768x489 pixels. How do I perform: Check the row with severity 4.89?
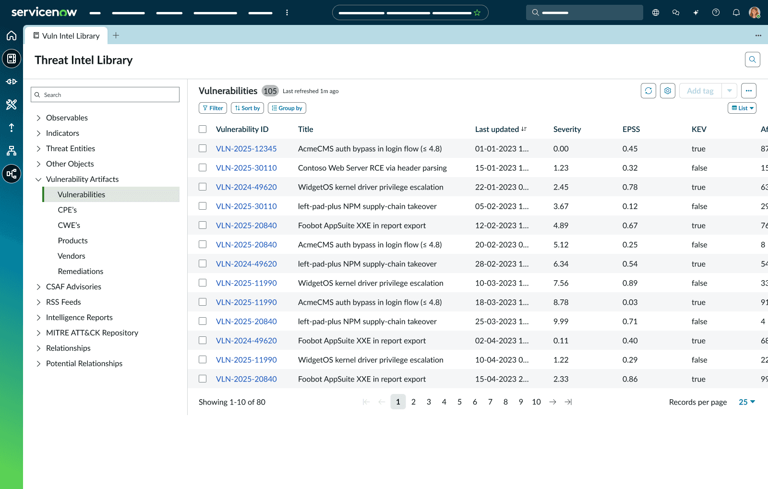click(x=203, y=225)
